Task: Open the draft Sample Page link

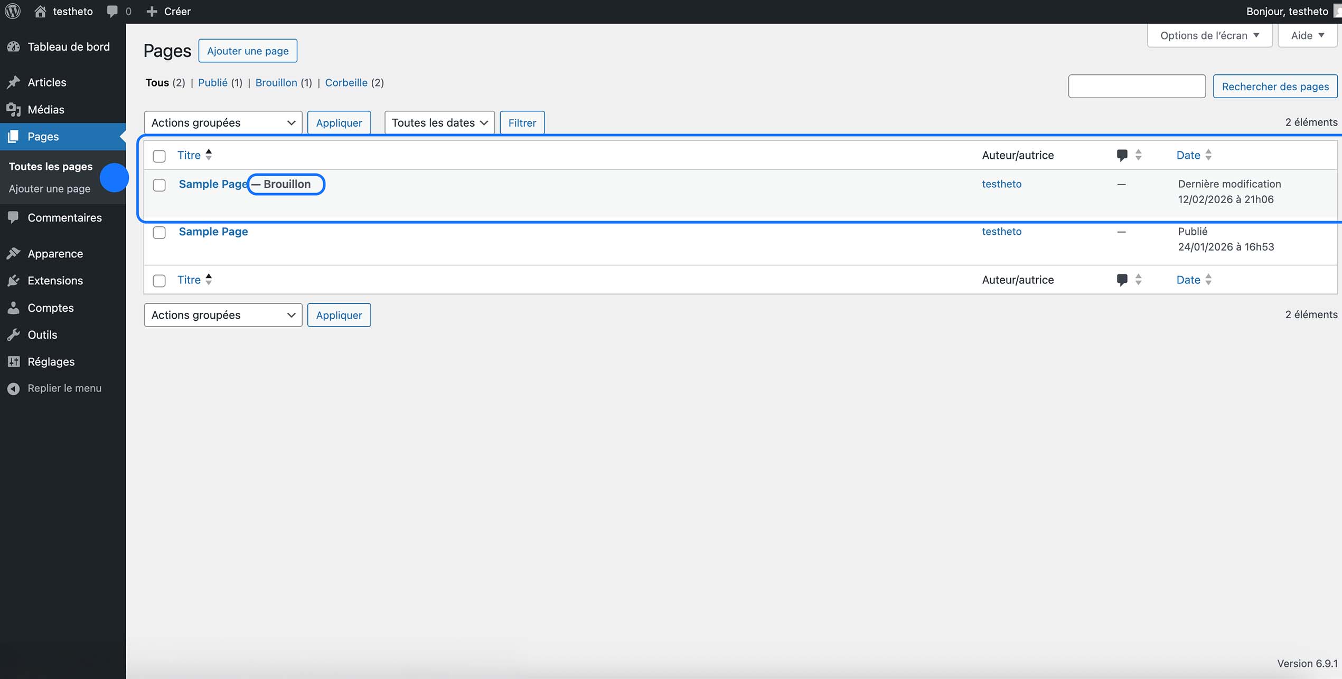Action: [212, 184]
